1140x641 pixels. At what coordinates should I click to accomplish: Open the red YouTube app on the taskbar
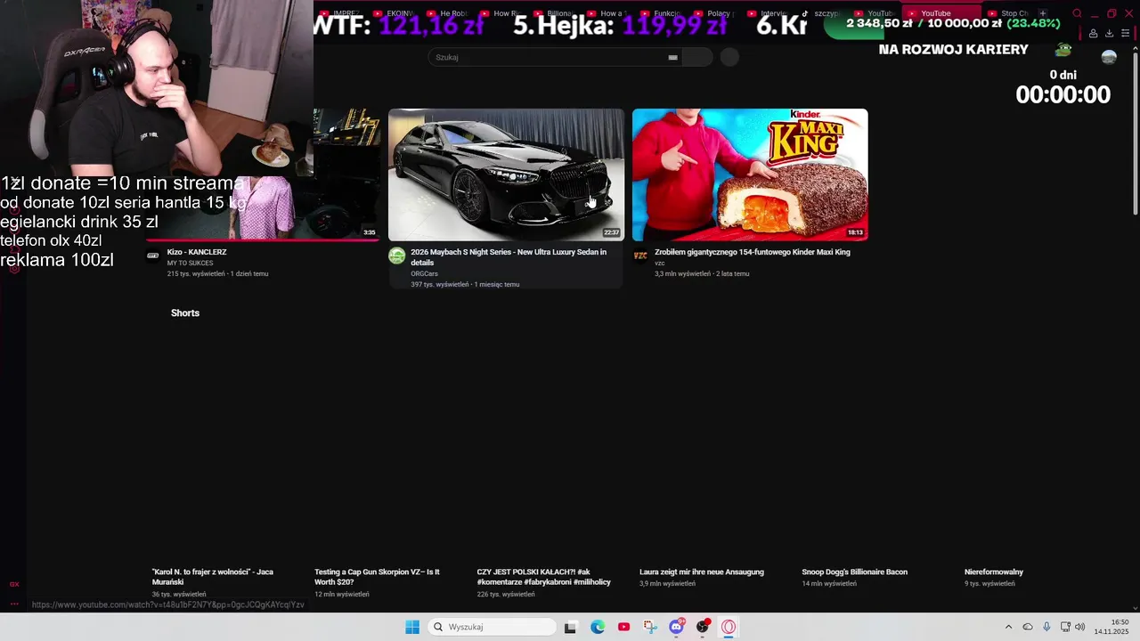(623, 627)
